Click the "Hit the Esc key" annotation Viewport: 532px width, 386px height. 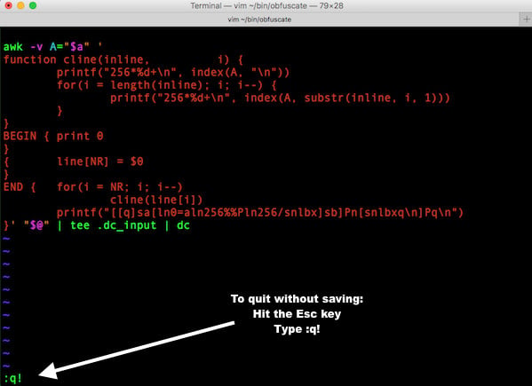[x=297, y=314]
